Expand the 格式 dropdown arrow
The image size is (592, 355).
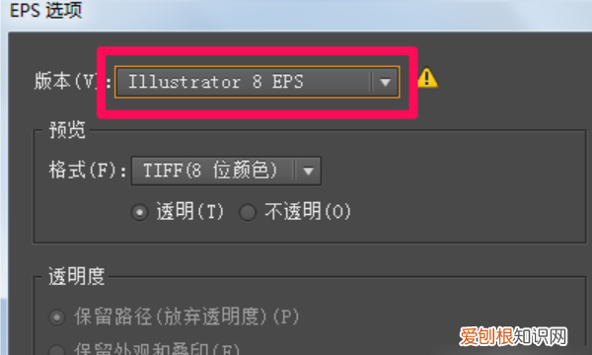(x=308, y=171)
